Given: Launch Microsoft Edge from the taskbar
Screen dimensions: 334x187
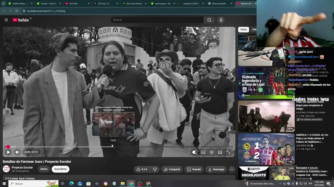Looking at the screenshot, I should 71,184.
